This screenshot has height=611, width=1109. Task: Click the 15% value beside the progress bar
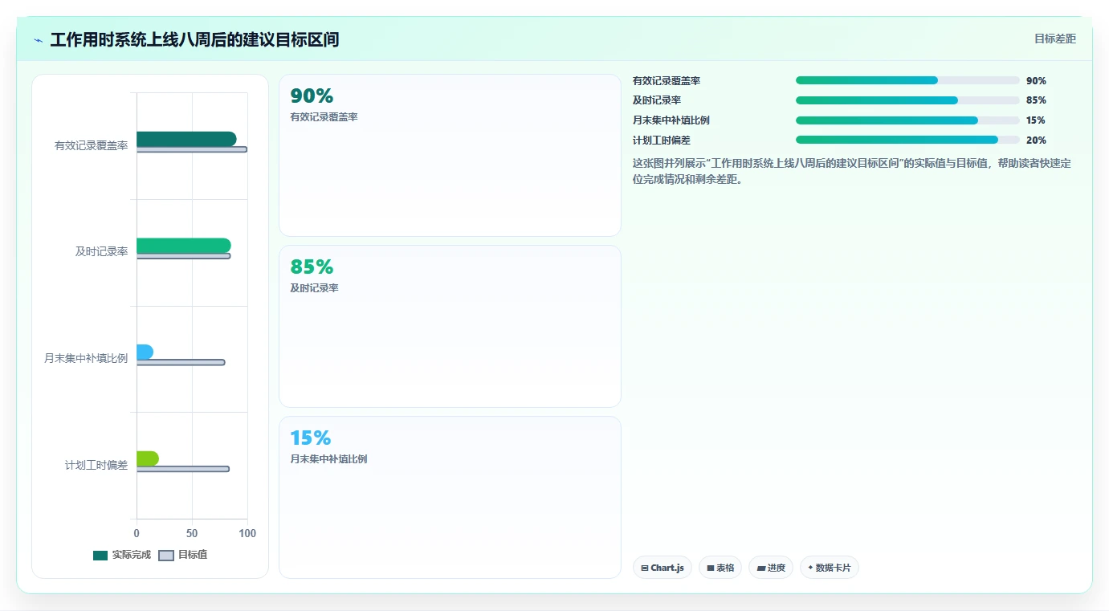[1036, 120]
